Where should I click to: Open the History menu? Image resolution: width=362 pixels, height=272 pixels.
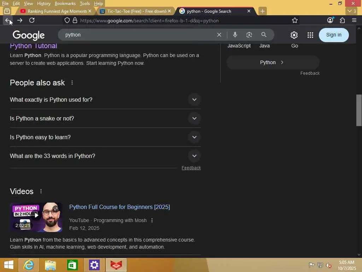(x=43, y=4)
